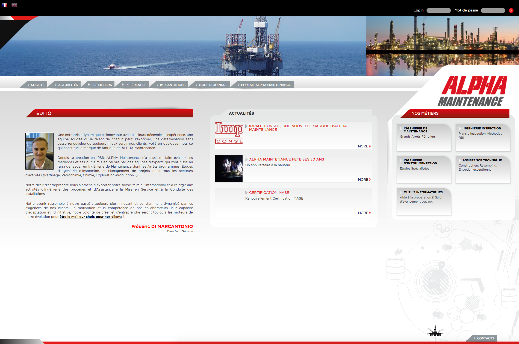Click the arrow icon beside Certification MASE
519x344 pixels.
coord(246,193)
